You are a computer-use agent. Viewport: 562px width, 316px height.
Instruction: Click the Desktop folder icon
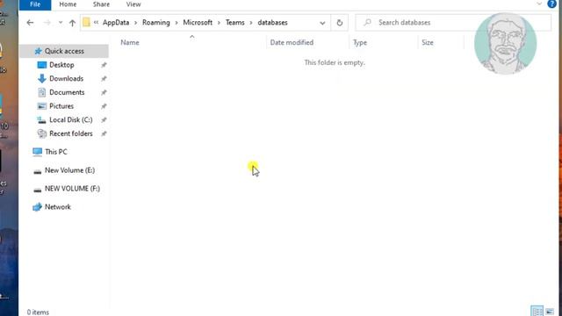point(42,65)
